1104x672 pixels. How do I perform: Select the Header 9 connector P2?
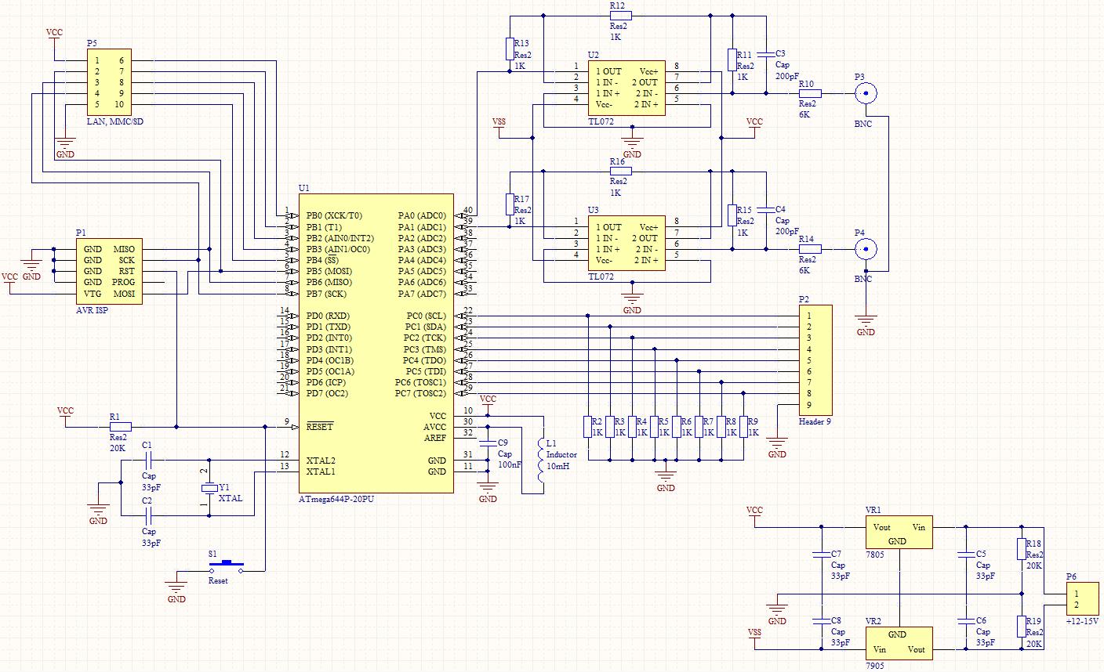point(815,360)
